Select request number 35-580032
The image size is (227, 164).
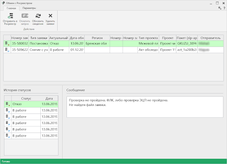(x=20, y=43)
